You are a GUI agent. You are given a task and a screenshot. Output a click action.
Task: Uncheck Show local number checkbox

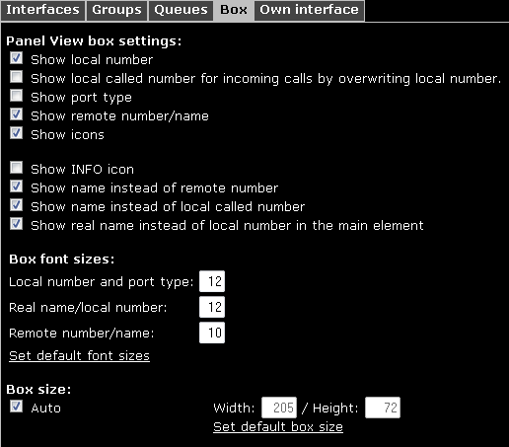(16, 58)
